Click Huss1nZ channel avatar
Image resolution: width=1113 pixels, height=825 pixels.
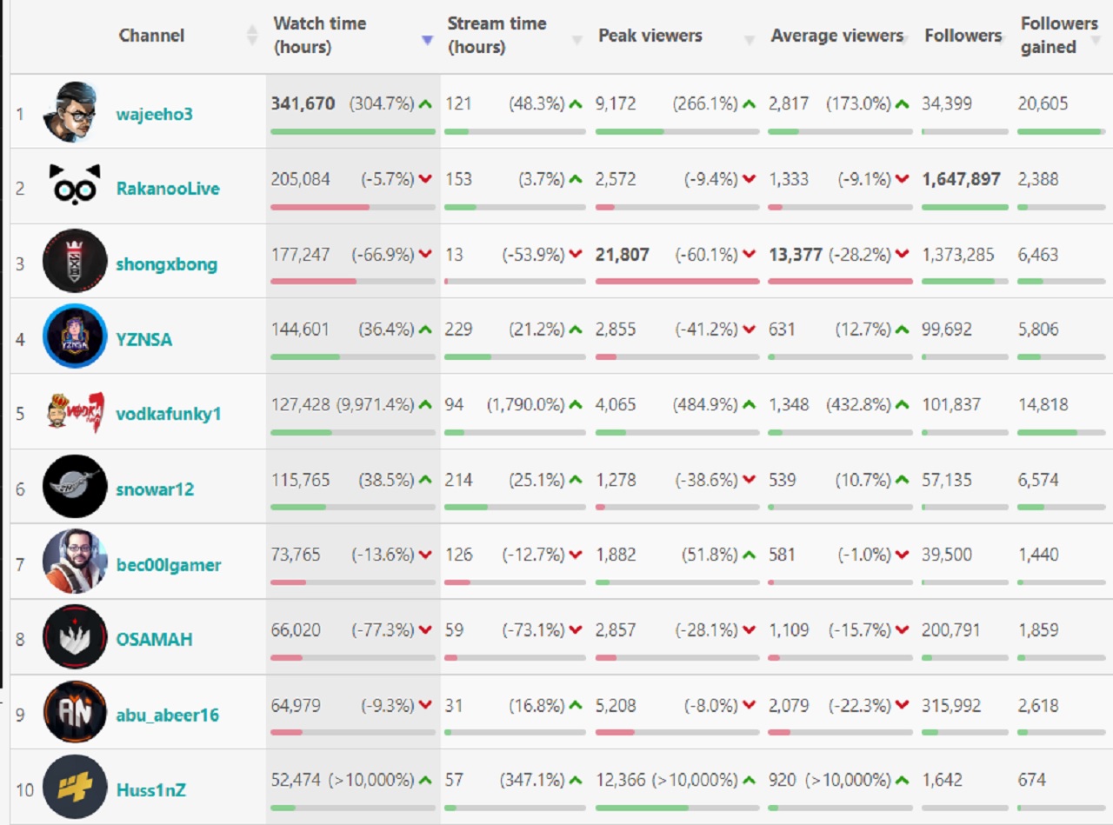75,788
